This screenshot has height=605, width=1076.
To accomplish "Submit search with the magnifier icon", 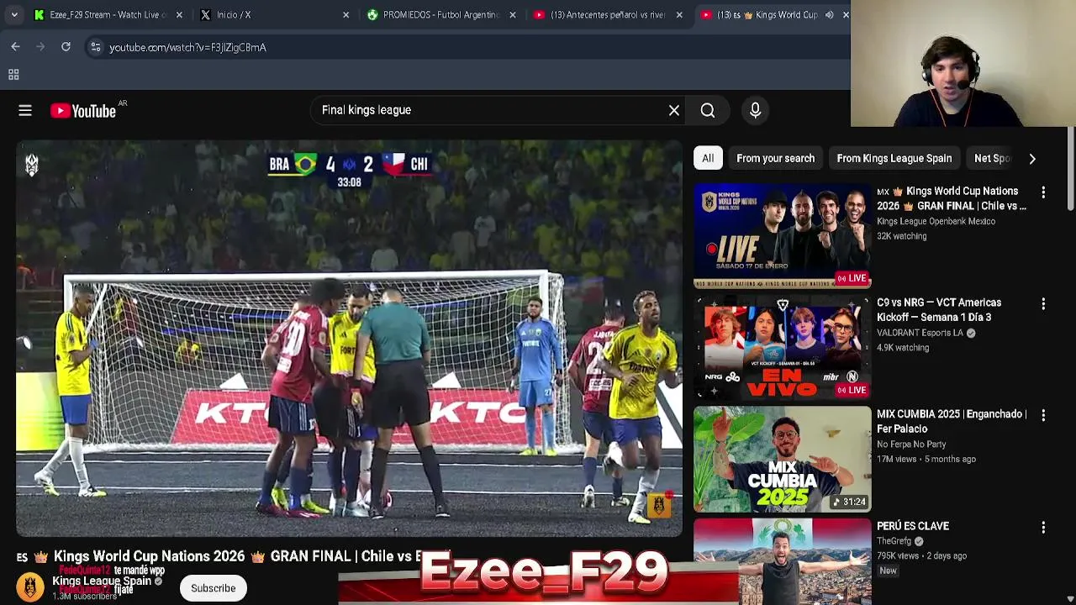I will [708, 110].
